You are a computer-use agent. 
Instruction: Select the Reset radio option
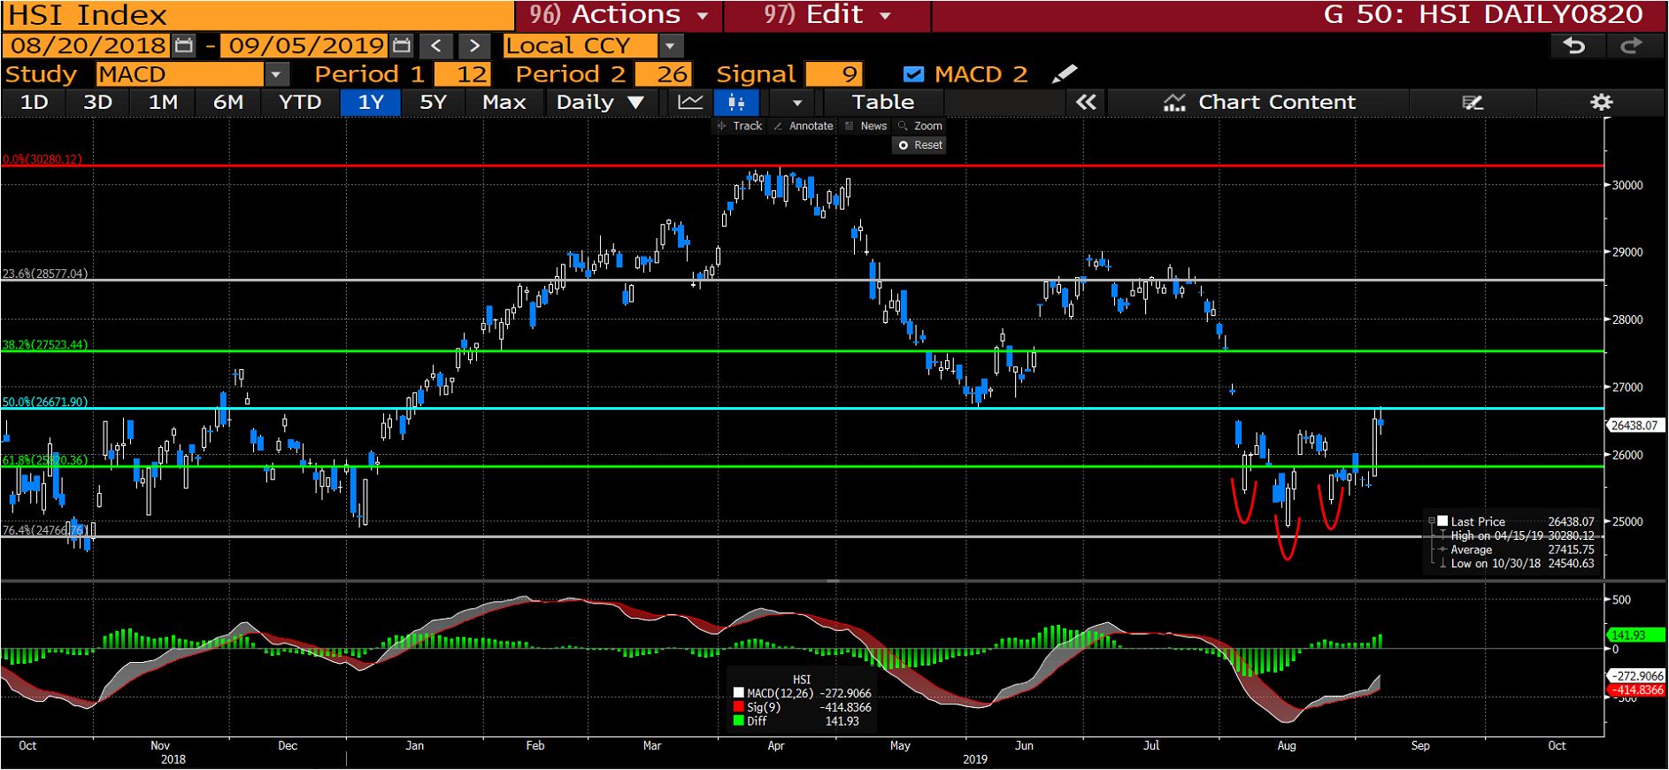pyautogui.click(x=904, y=145)
